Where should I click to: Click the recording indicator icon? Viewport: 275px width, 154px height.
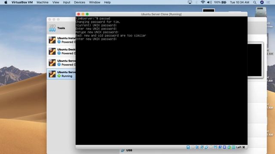[220, 147]
